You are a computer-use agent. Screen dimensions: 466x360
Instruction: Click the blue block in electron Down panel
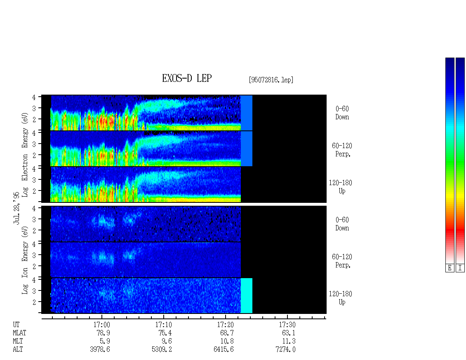click(x=246, y=113)
